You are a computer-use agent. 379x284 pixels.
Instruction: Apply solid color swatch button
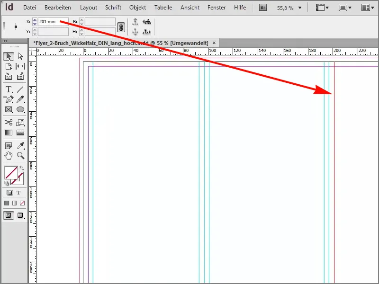coord(7,203)
